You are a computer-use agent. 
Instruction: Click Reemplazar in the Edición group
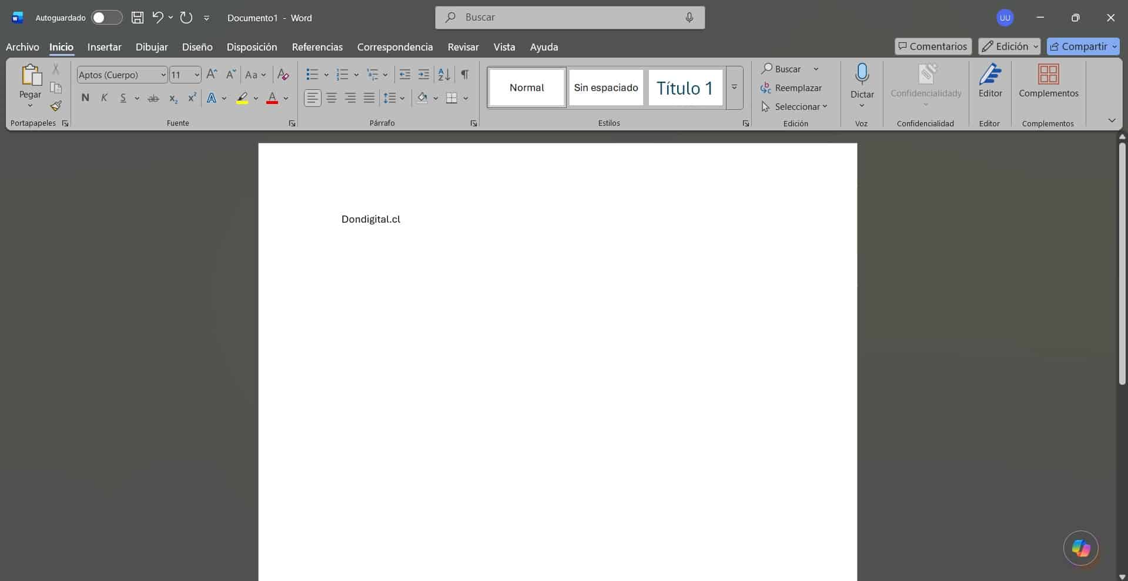click(x=791, y=88)
